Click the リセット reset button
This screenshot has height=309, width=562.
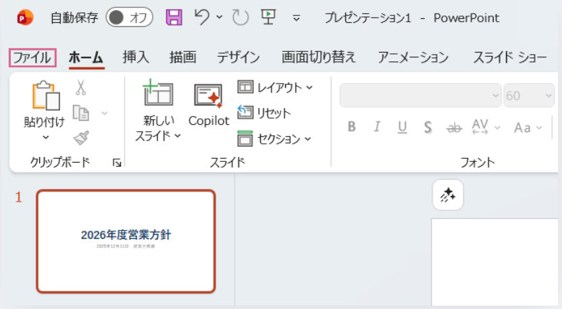(264, 113)
